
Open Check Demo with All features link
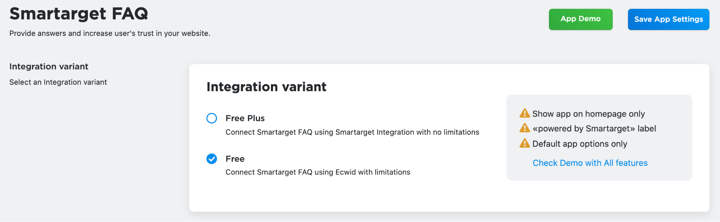590,163
